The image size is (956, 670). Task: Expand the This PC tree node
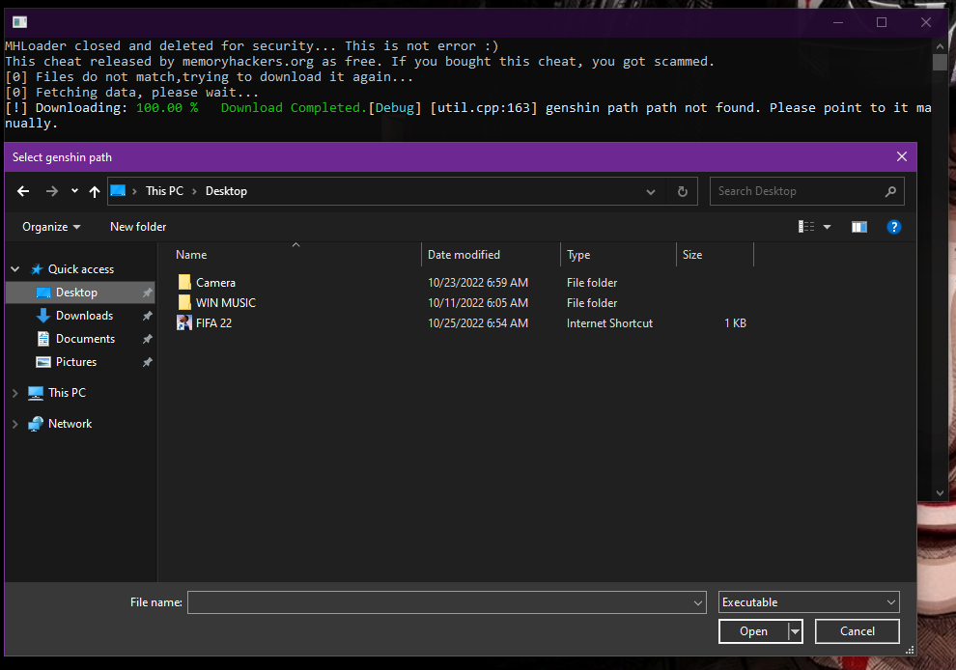click(15, 393)
